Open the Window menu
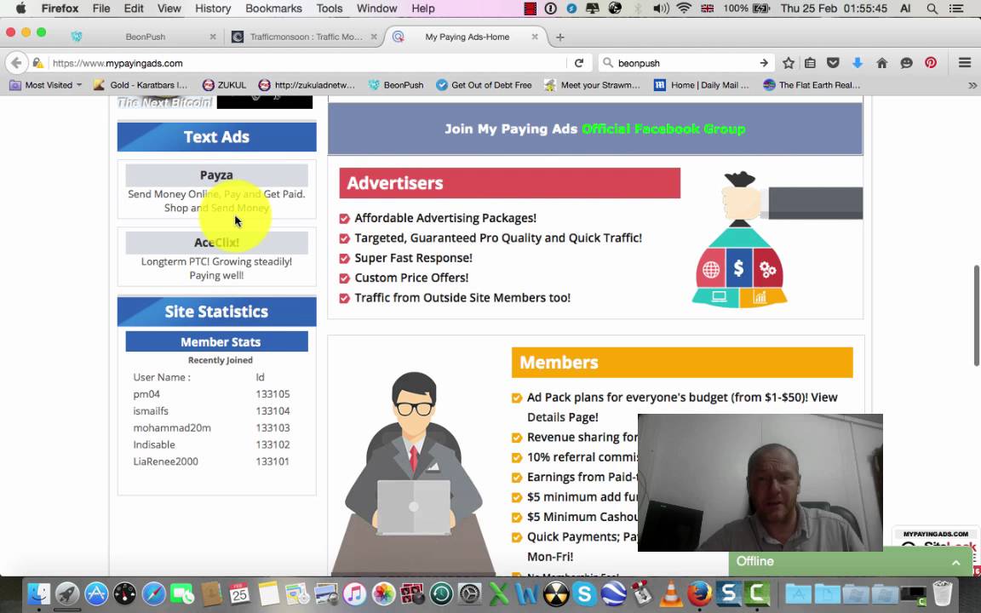The height and width of the screenshot is (613, 981). (376, 9)
